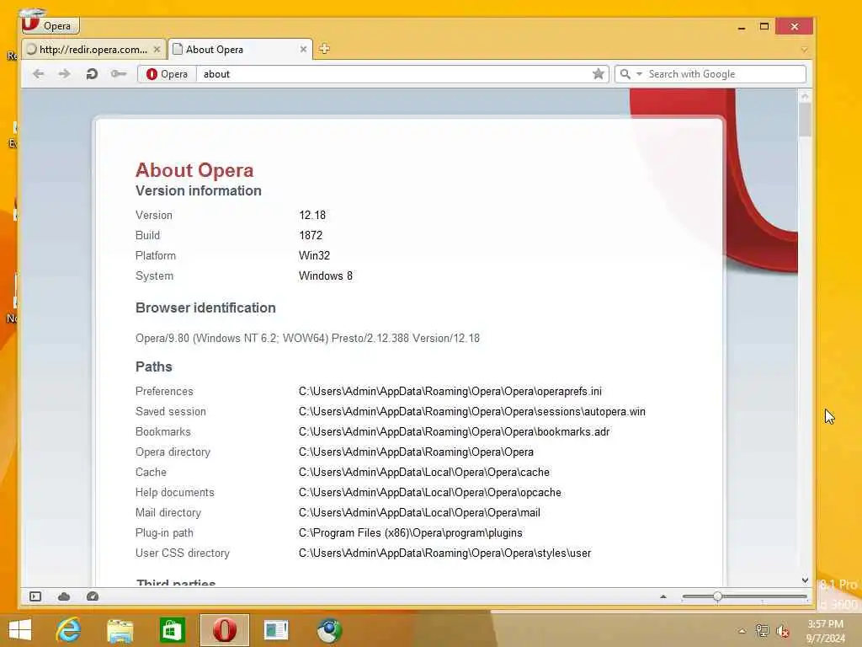Reload the current page
This screenshot has width=862, height=647.
[x=92, y=74]
